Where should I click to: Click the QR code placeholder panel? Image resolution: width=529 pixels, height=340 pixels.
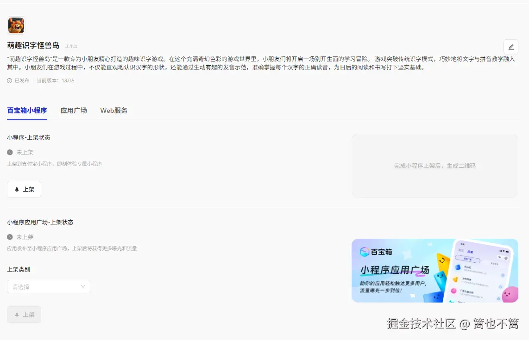[x=435, y=165]
